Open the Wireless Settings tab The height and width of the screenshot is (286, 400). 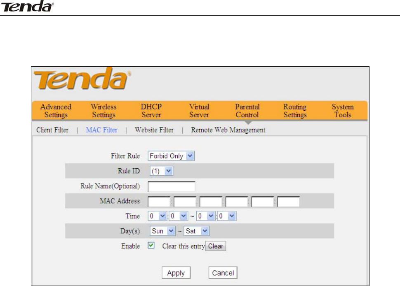104,111
